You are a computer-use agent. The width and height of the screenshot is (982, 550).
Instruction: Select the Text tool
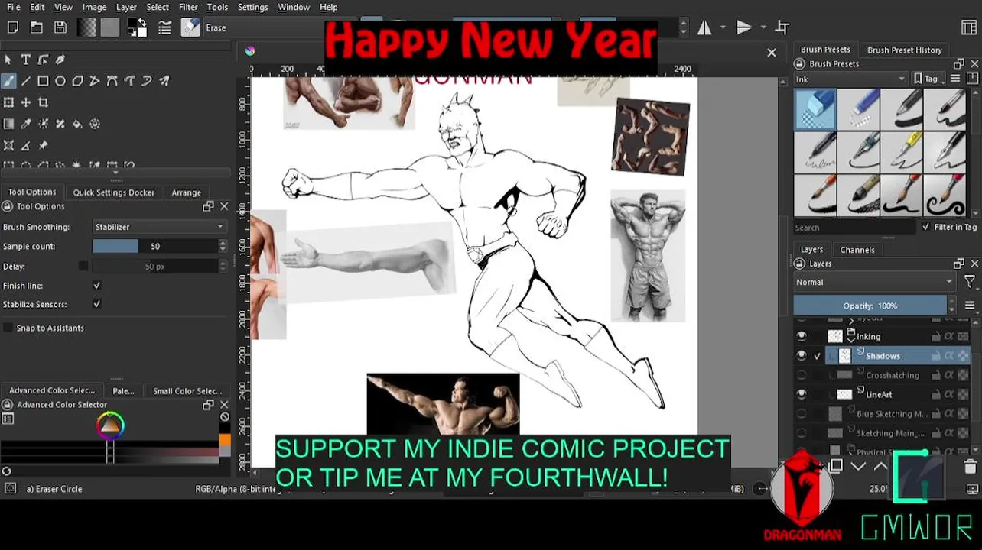click(x=25, y=60)
